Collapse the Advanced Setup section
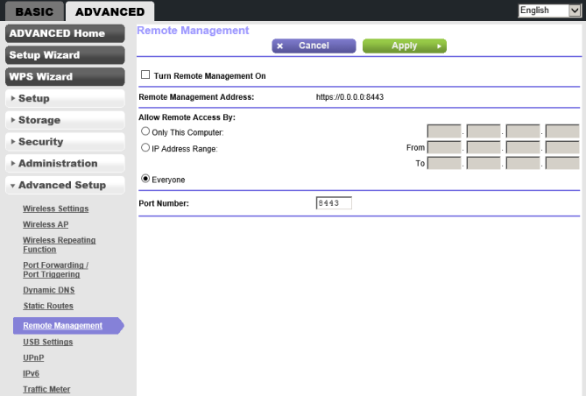The height and width of the screenshot is (396, 586). click(x=65, y=185)
